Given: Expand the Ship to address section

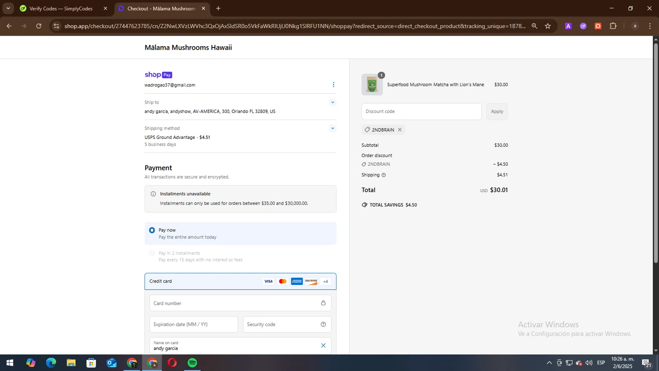Looking at the screenshot, I should [x=333, y=102].
